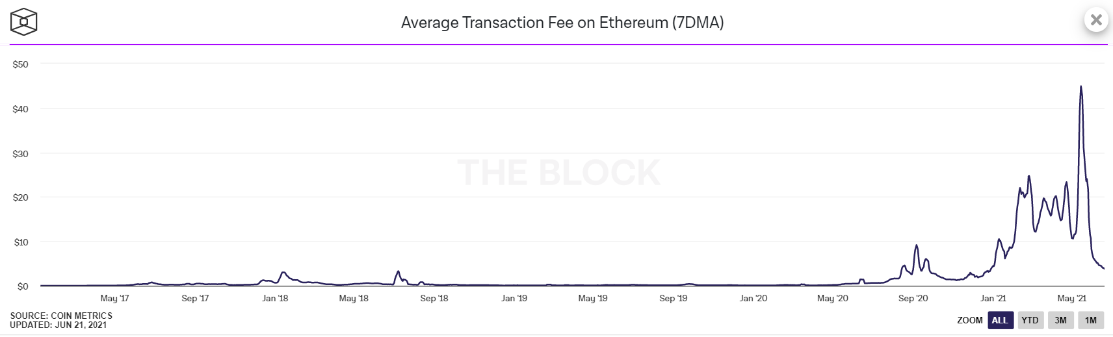This screenshot has height=337, width=1113.
Task: Click the May '21 x-axis label
Action: click(1072, 299)
